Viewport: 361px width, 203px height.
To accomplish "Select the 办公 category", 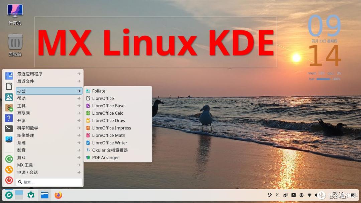I will [49, 91].
